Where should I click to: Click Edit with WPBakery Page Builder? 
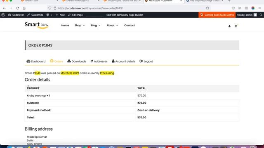click(125, 15)
